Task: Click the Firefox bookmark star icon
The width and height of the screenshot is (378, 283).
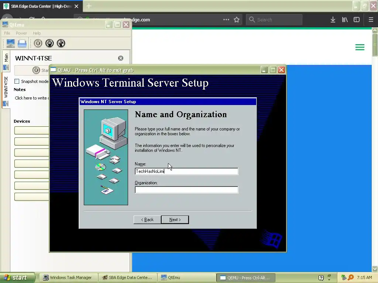Action: (x=237, y=20)
